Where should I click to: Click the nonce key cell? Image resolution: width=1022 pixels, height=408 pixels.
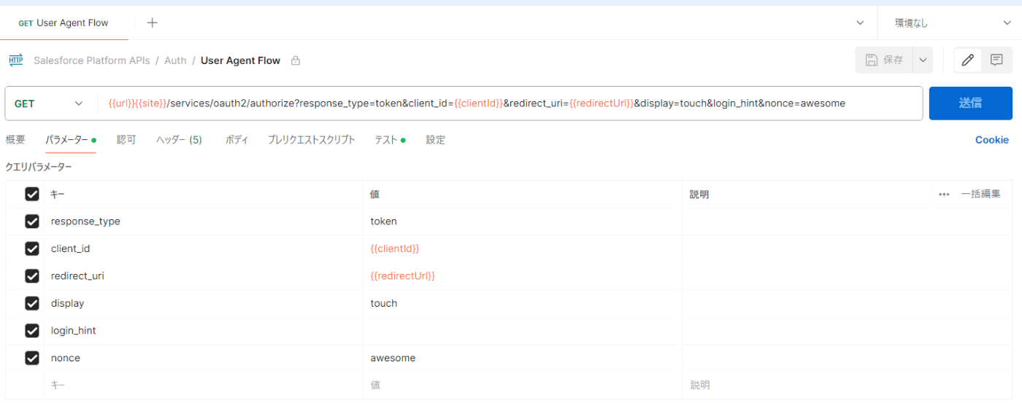pos(203,358)
